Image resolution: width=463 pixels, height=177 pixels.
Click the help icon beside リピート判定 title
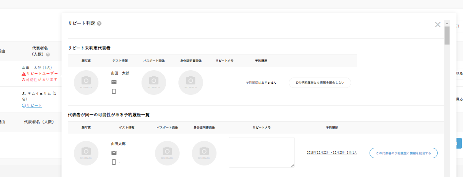coord(99,23)
